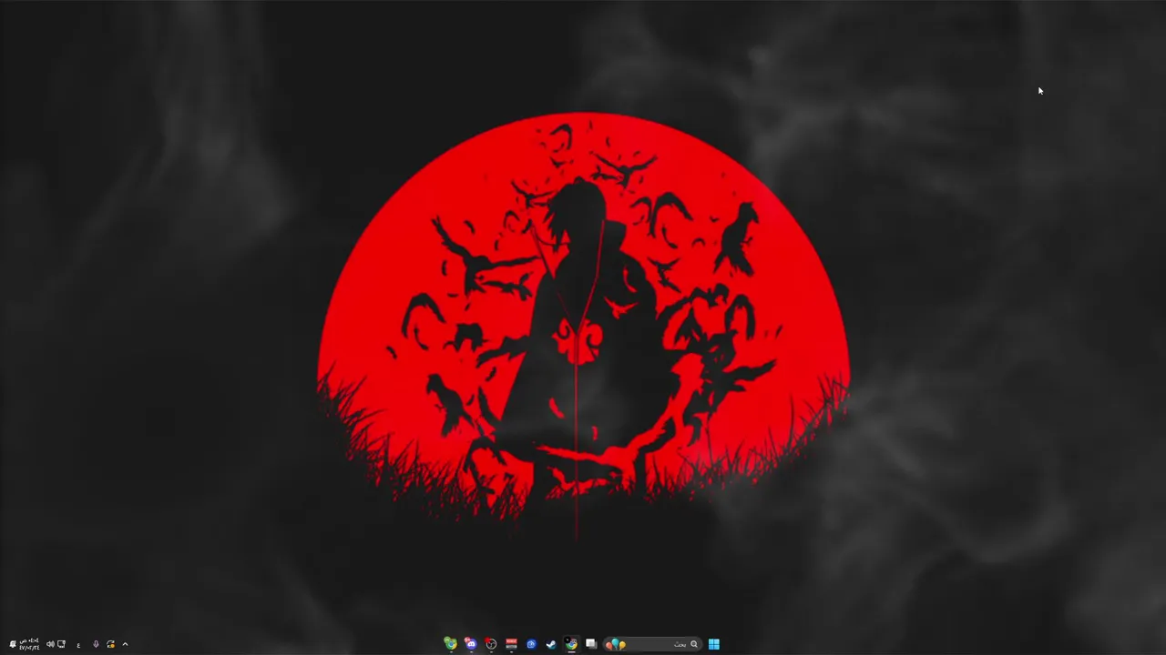Open the red-striped app taskbar icon

click(511, 644)
